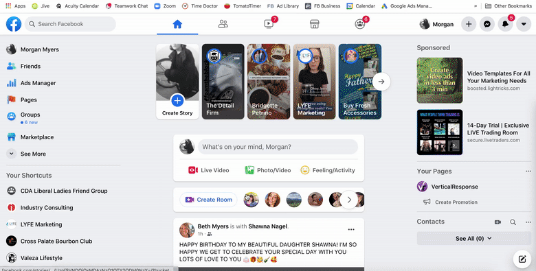Open CDA Liberal Ladies Friend Group shortcut
This screenshot has height=271, width=536.
(x=63, y=191)
